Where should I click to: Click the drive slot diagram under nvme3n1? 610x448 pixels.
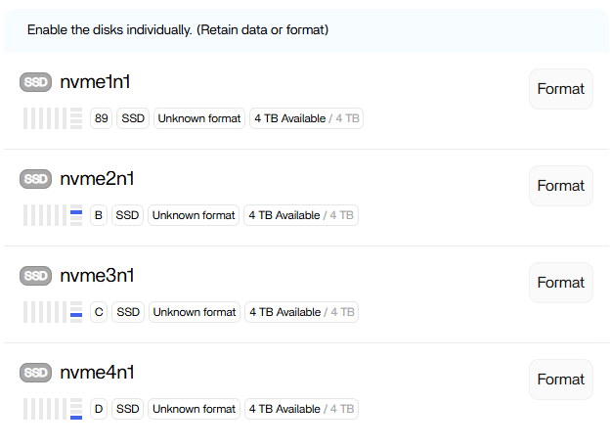tap(53, 312)
